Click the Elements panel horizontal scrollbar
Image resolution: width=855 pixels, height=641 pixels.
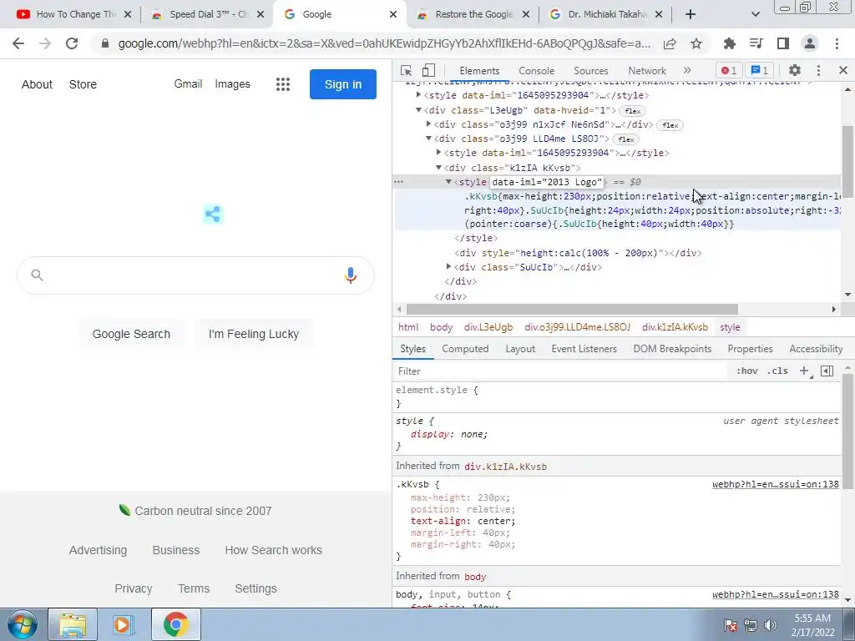pos(572,310)
